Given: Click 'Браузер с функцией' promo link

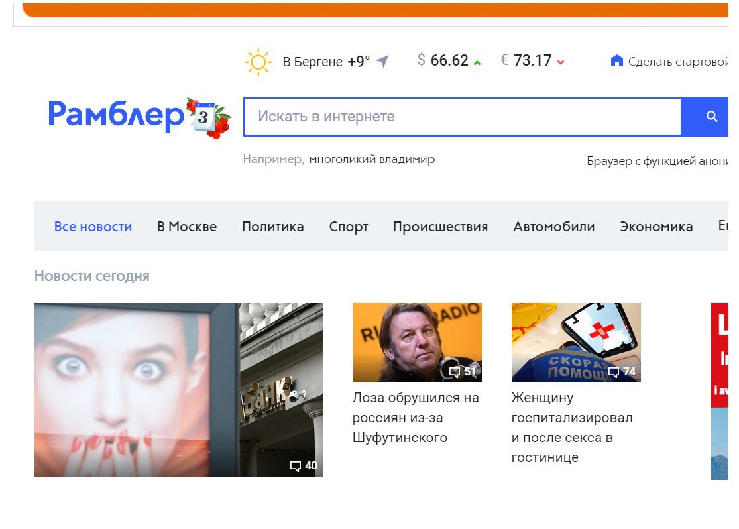Looking at the screenshot, I should pyautogui.click(x=657, y=161).
